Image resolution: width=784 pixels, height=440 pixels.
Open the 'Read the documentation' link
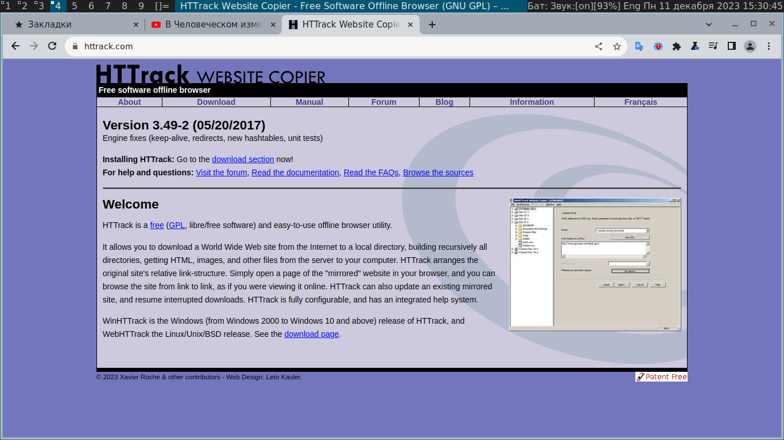click(295, 172)
